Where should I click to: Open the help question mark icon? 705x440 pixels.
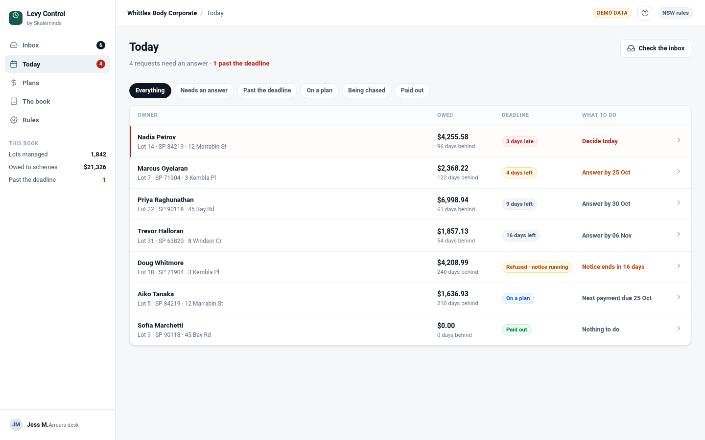coord(645,13)
